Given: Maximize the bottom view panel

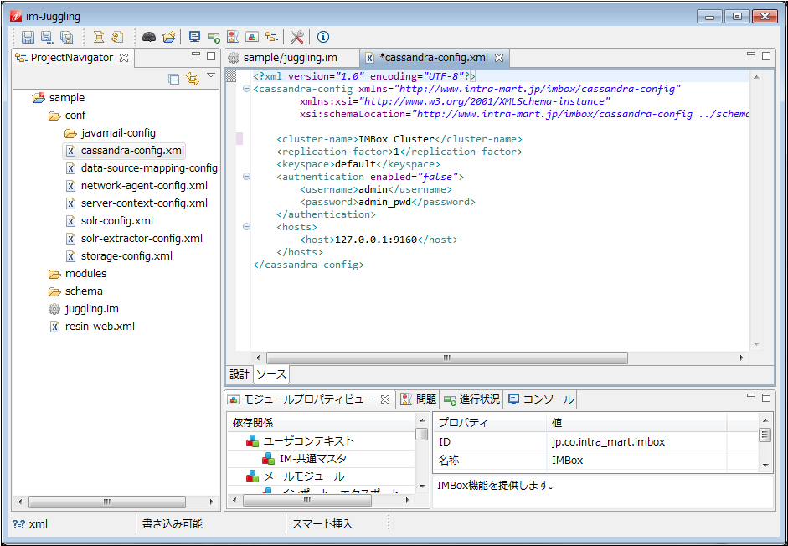Looking at the screenshot, I should pyautogui.click(x=766, y=398).
